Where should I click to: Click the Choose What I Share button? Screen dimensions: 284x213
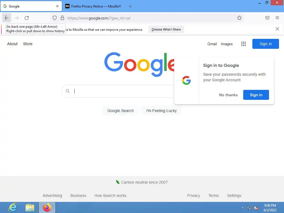point(166,29)
